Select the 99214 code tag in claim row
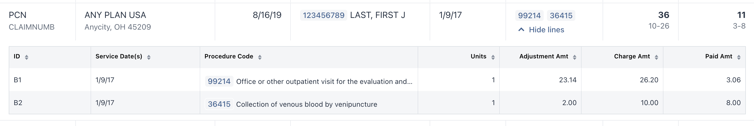 [529, 15]
